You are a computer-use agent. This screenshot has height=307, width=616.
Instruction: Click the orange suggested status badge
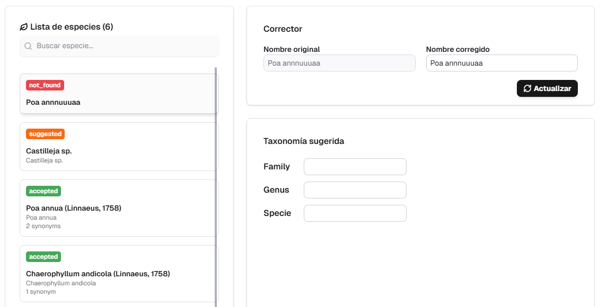click(45, 134)
